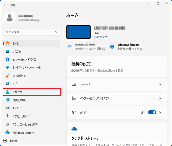Click the Privacy shield icon
172x146 pixels.
tap(8, 124)
